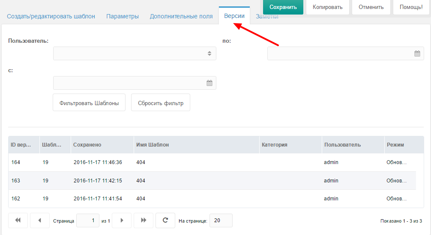This screenshot has width=431, height=235.
Task: Open calendar picker for the 'по' date field
Action: coord(417,53)
